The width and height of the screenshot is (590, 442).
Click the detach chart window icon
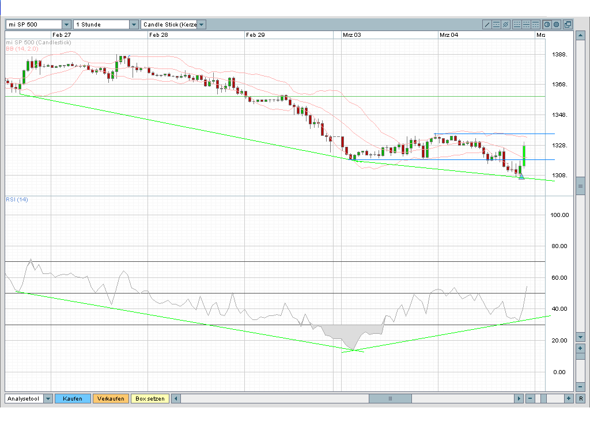point(568,24)
